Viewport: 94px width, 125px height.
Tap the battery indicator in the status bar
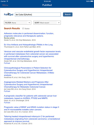[92, 1]
